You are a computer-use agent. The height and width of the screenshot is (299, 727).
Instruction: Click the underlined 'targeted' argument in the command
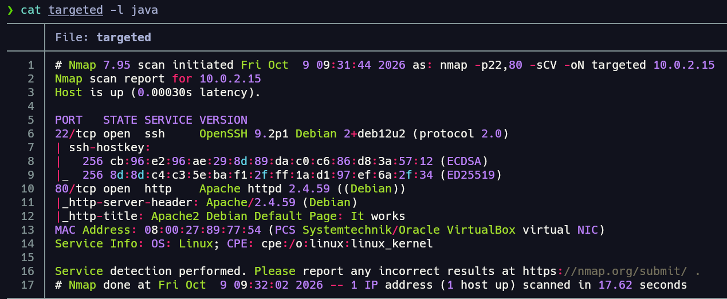(x=76, y=10)
